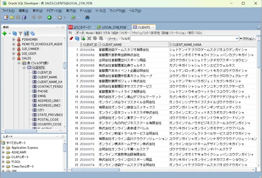This screenshot has width=262, height=178.
Task: Open the New Connection plus dropdown arrow
Action: (x=10, y=33)
